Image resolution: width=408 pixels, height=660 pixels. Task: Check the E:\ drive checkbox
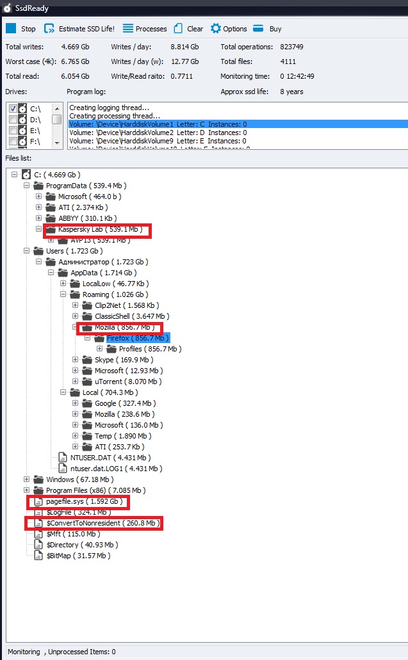(13, 131)
